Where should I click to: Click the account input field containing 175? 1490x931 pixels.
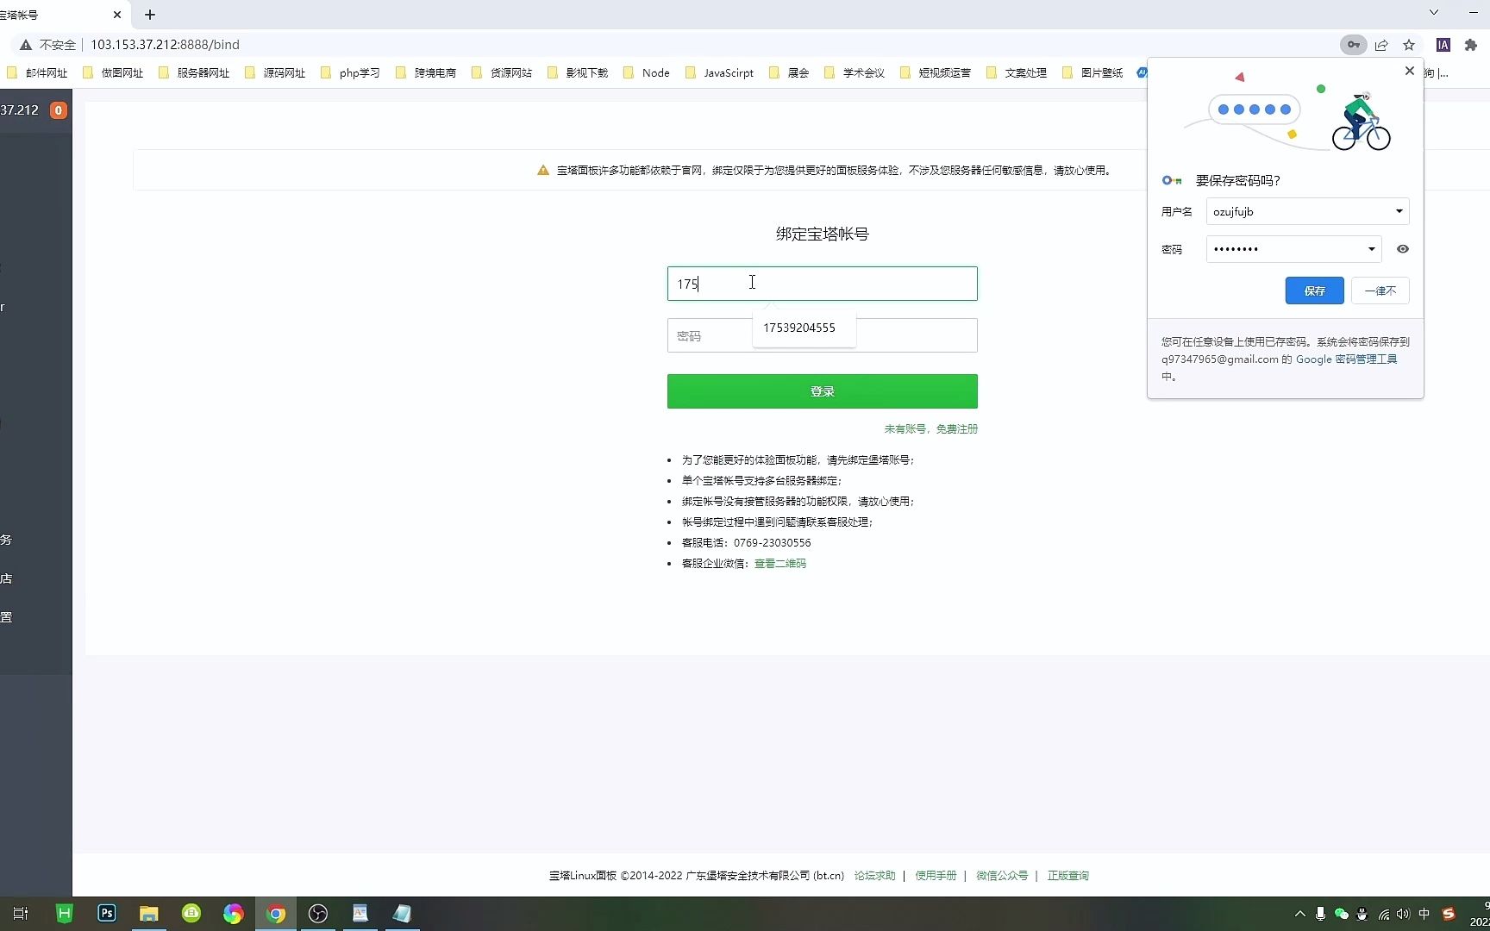click(823, 284)
